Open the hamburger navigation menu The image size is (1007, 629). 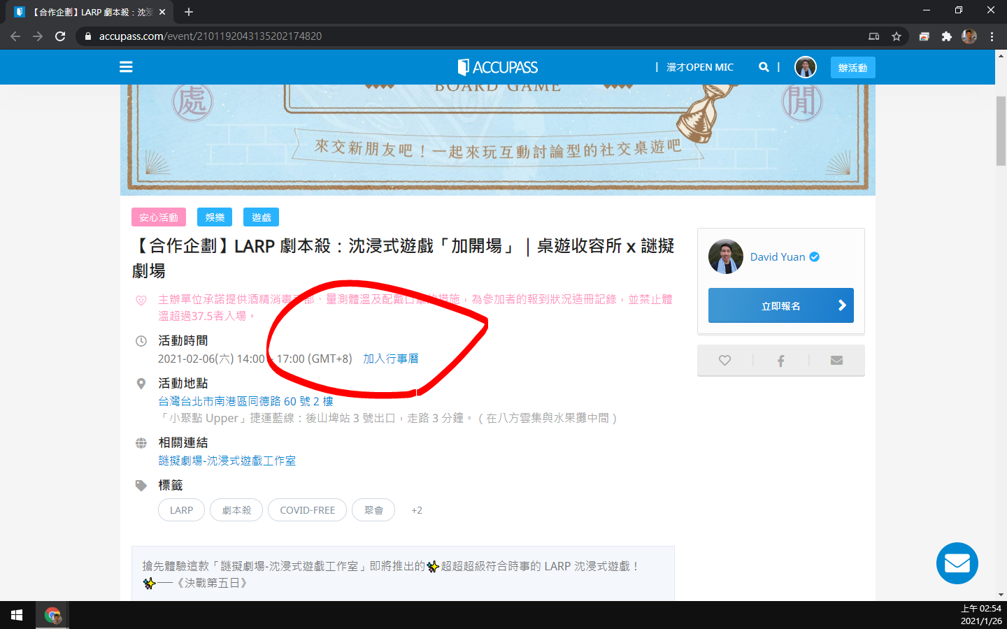pos(126,67)
